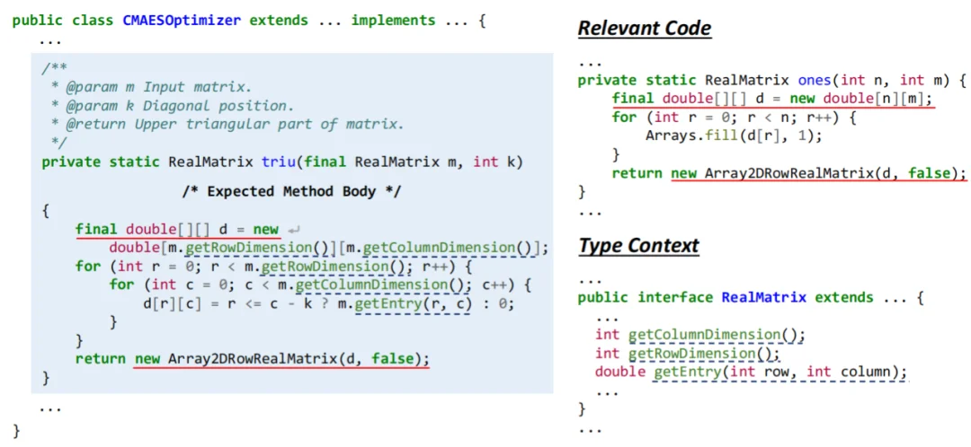Click the return statement in triu body
This screenshot has height=447, width=971.
252,359
